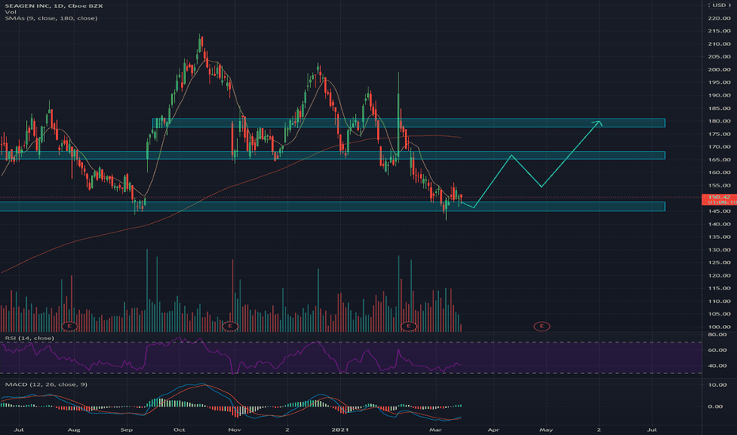The height and width of the screenshot is (435, 737).
Task: Click the MACD scale 0.00 label
Action: tap(716, 407)
